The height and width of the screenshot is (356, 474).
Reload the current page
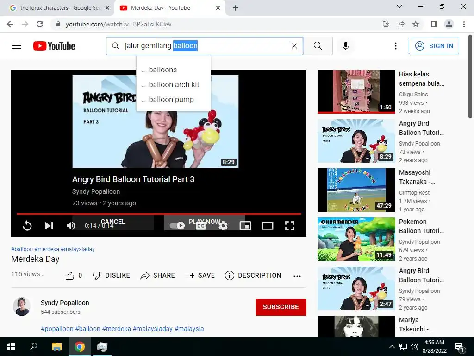pos(40,24)
